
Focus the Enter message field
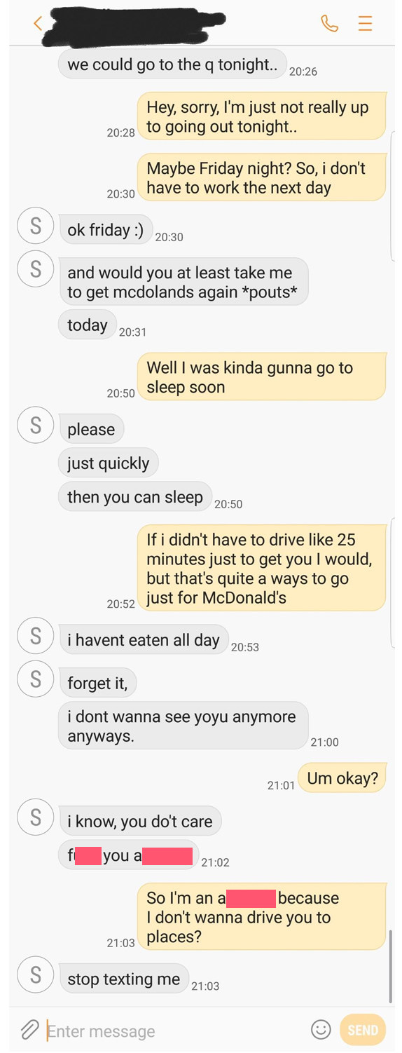click(175, 1031)
